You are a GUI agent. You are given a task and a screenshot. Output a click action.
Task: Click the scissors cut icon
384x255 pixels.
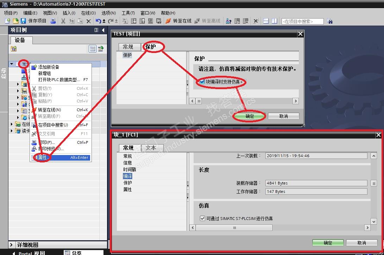(63, 21)
